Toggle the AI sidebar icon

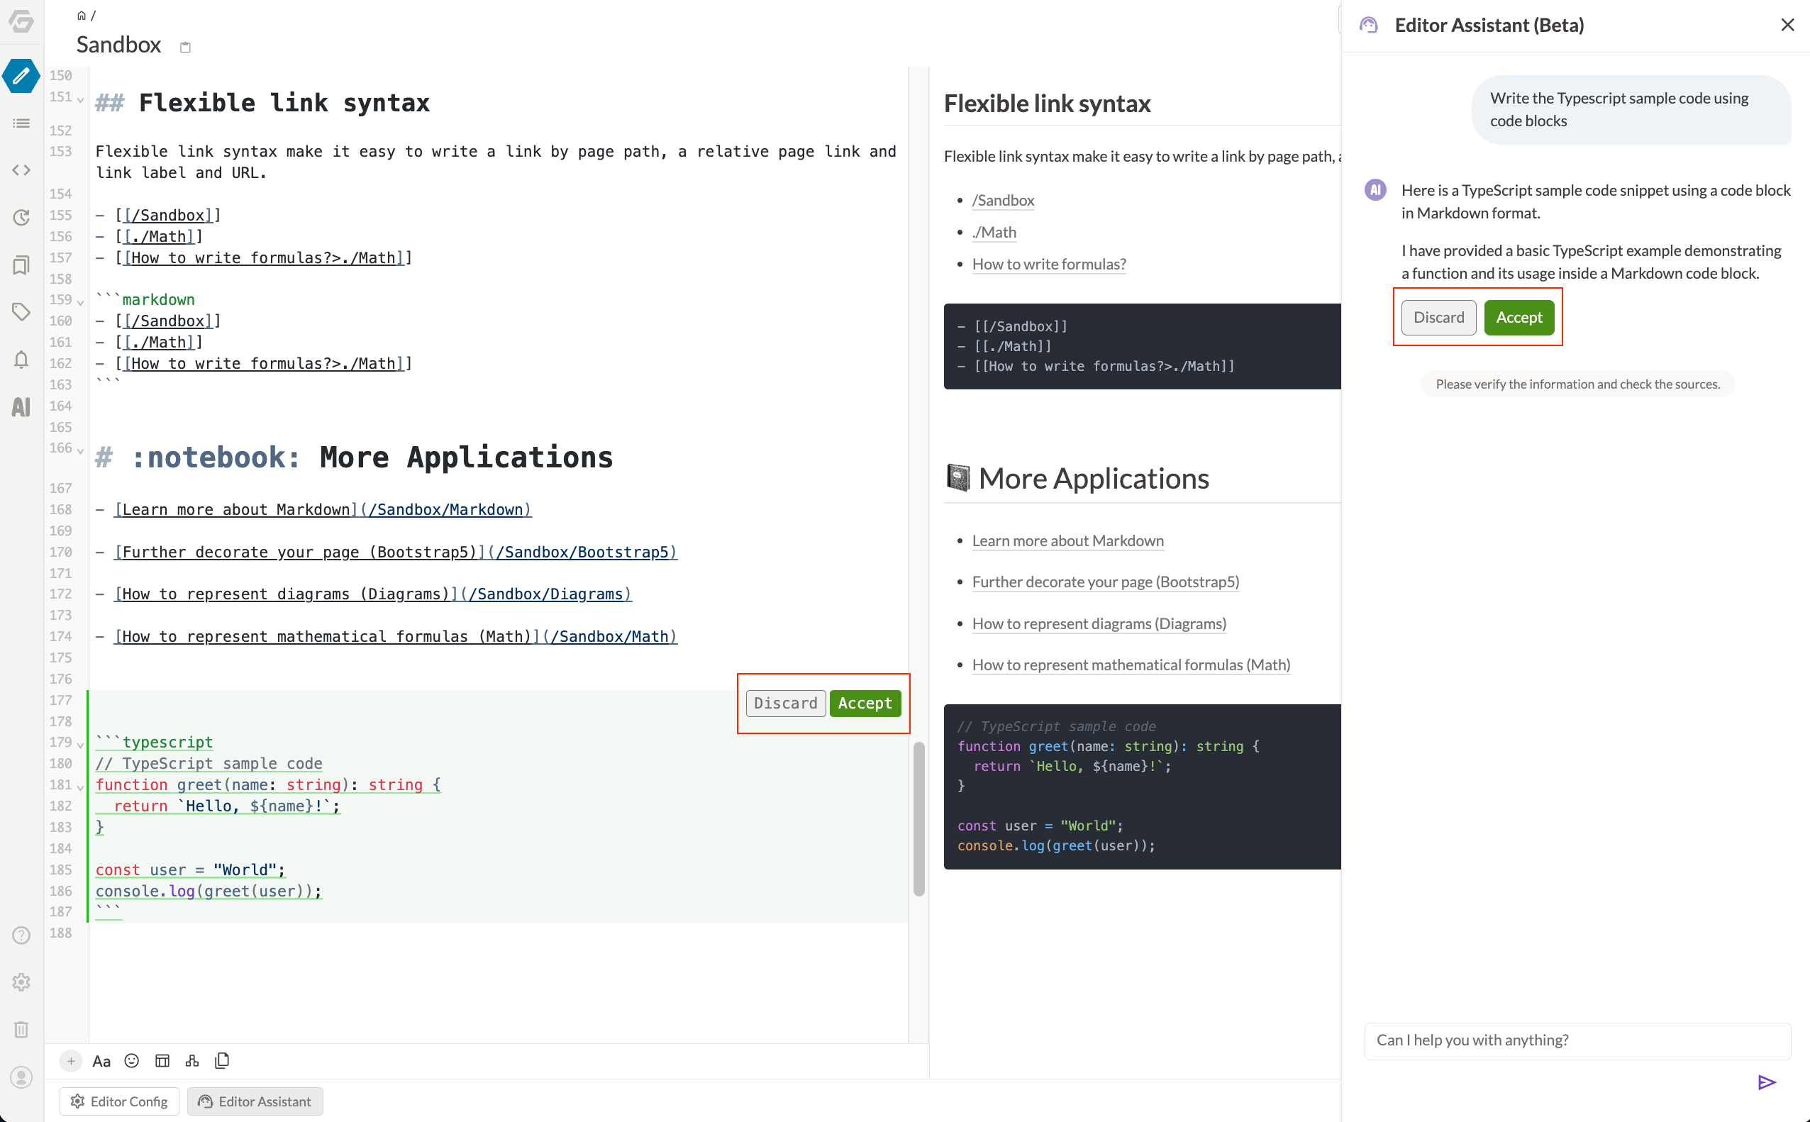[x=21, y=406]
